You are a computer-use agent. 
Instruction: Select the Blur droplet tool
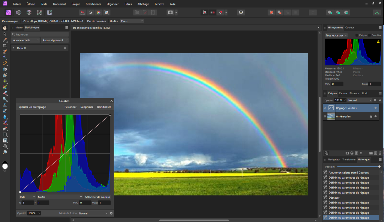5,117
